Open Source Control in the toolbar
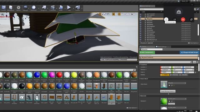200x112 pixels. (18, 8)
